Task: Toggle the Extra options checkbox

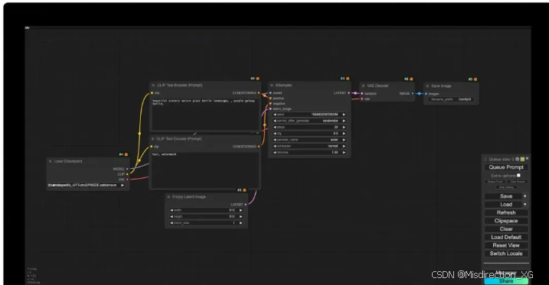Action: (x=518, y=175)
